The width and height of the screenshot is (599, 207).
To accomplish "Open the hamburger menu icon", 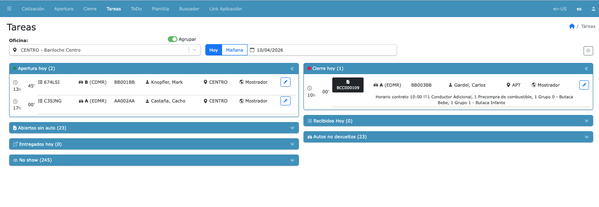I will [x=9, y=9].
